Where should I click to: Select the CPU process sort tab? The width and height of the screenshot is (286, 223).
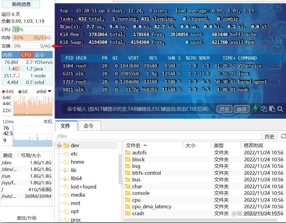pos(26,55)
